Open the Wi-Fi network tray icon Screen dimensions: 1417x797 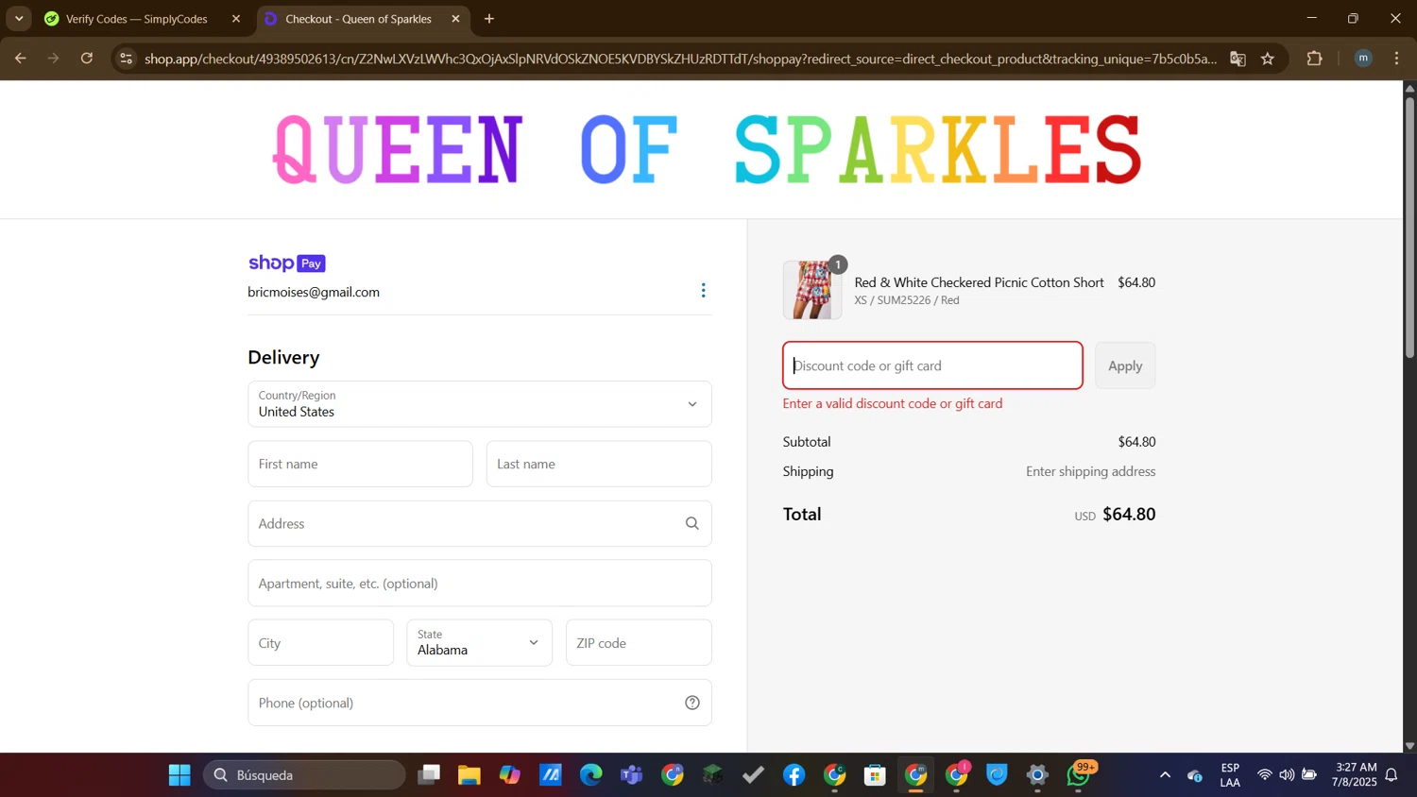[1264, 775]
